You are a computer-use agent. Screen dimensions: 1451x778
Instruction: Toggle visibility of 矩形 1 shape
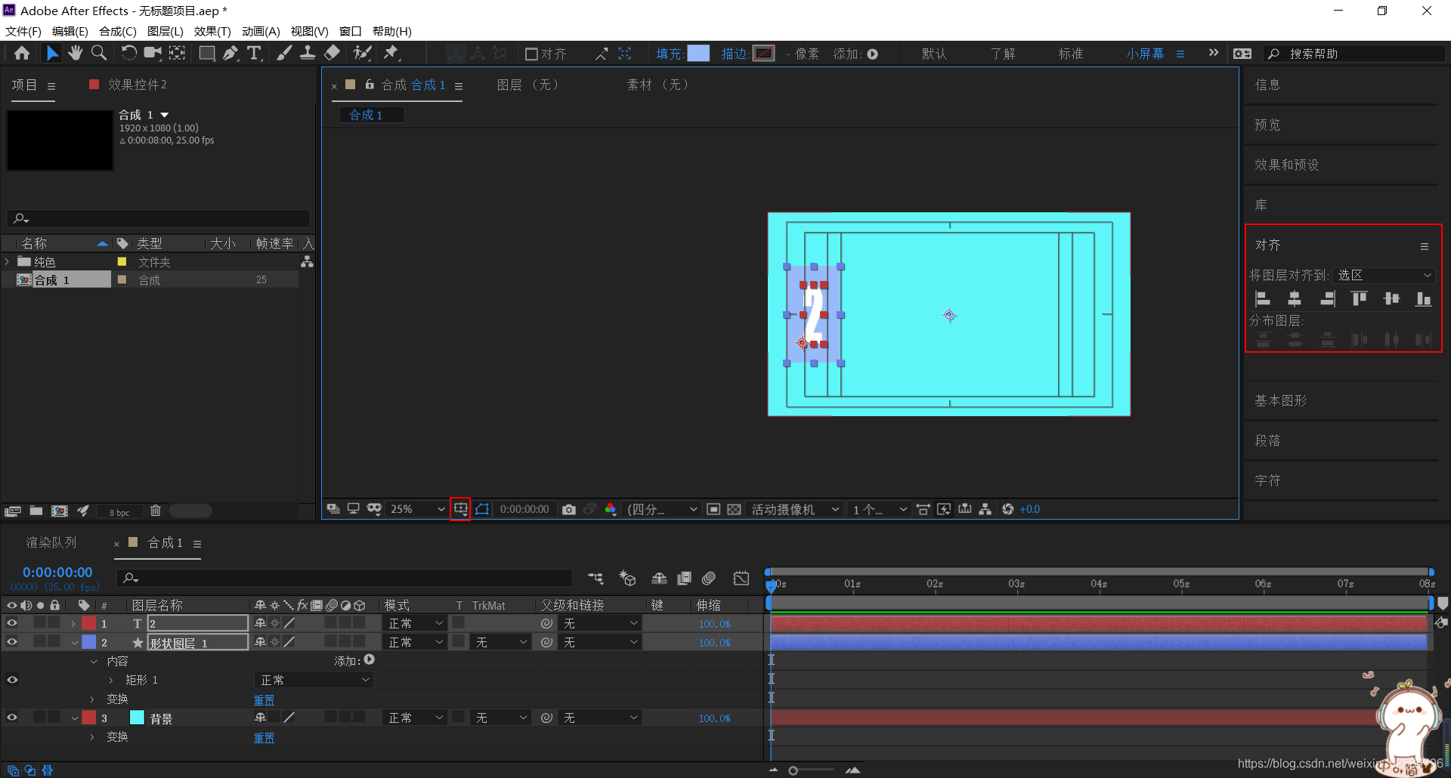tap(12, 680)
